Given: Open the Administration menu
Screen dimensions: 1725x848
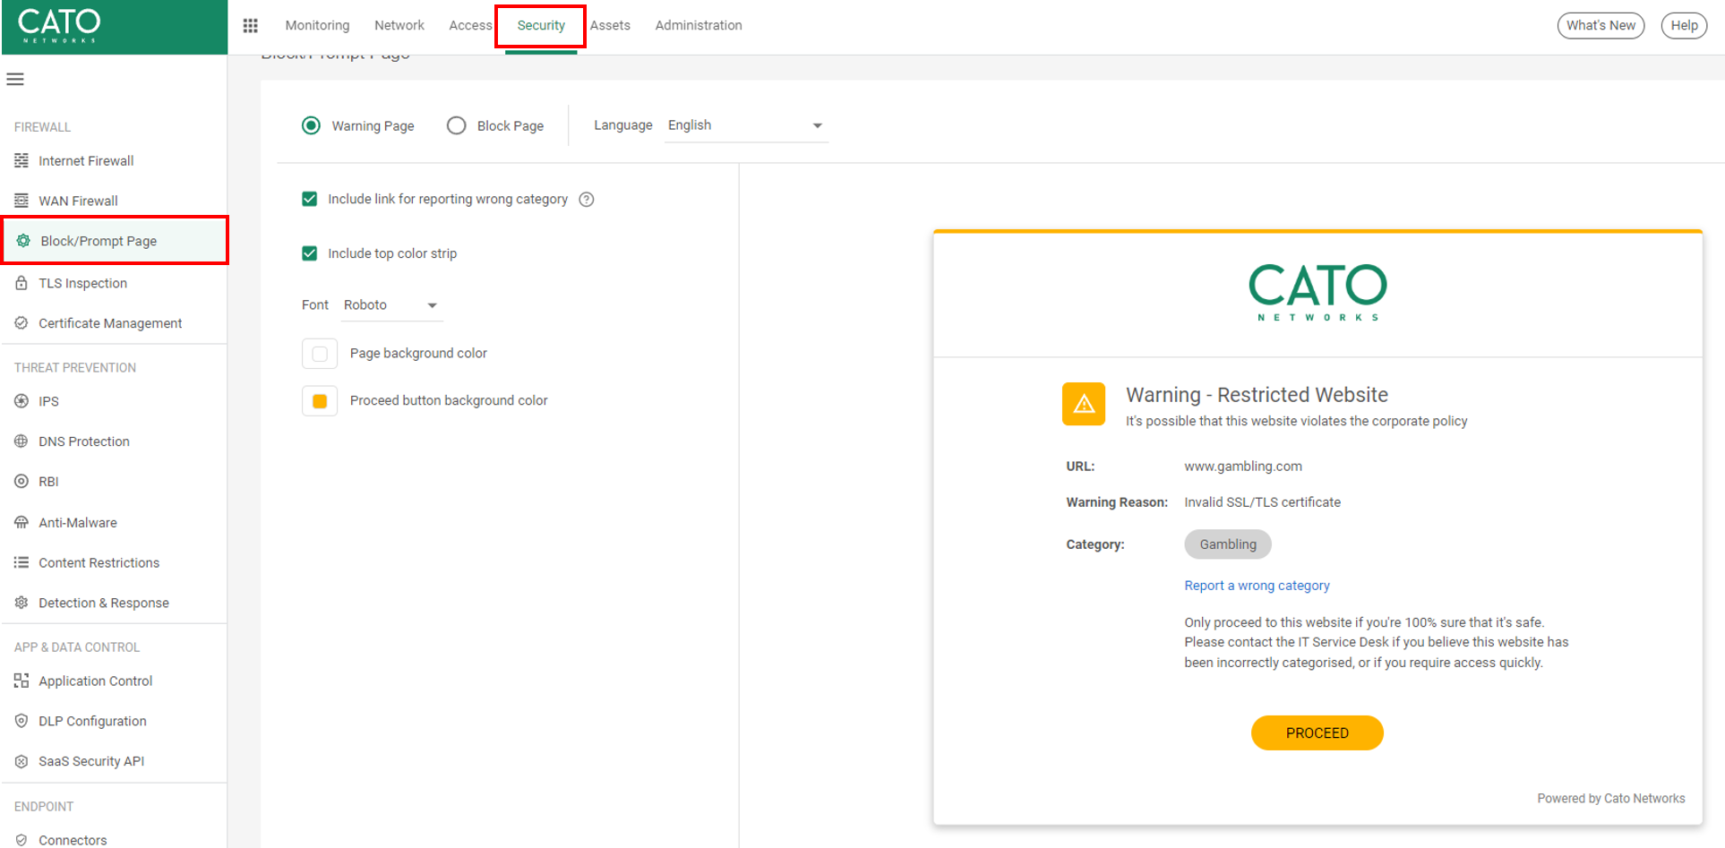Looking at the screenshot, I should 699,25.
